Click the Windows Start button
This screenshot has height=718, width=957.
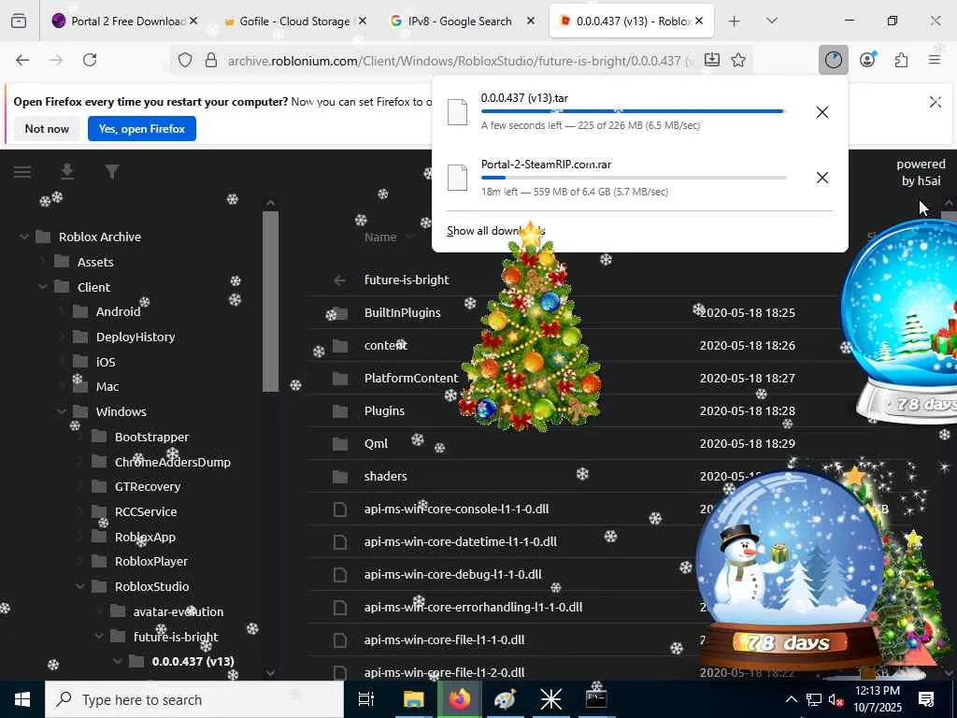(22, 699)
